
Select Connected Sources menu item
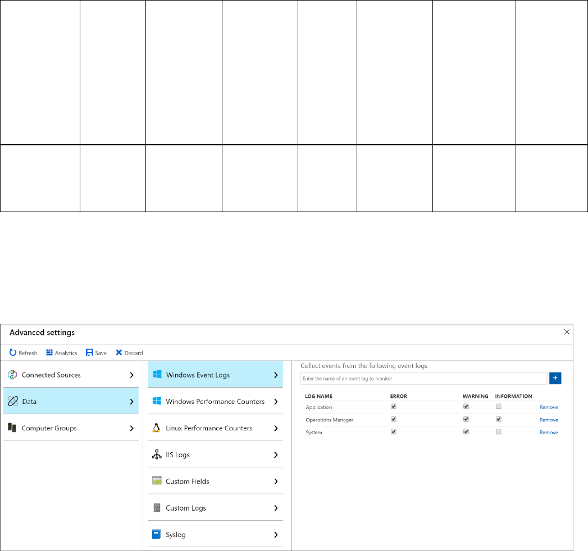(71, 375)
